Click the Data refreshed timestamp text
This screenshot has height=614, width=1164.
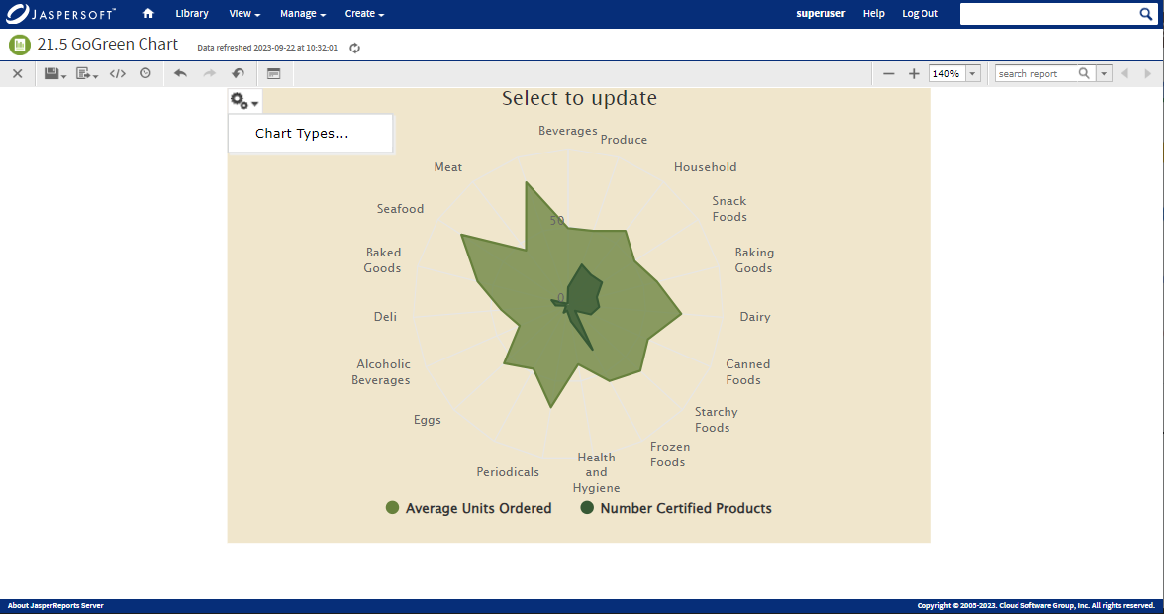pyautogui.click(x=267, y=48)
